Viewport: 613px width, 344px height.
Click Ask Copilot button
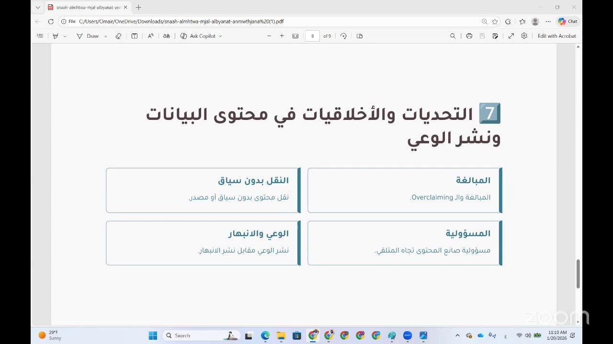click(x=198, y=36)
